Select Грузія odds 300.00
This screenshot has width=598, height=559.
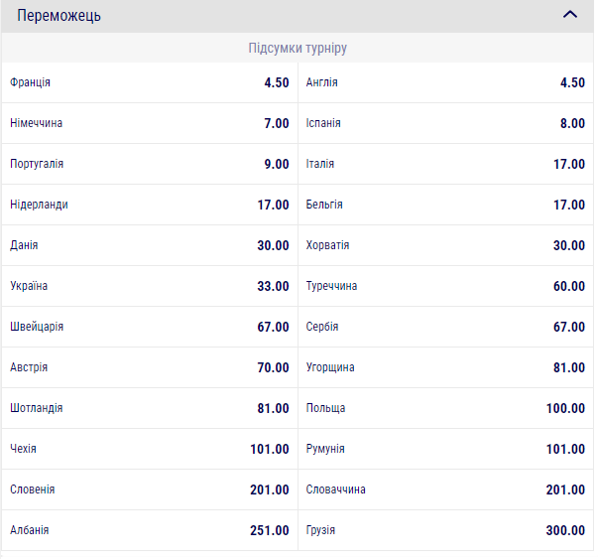coord(445,530)
